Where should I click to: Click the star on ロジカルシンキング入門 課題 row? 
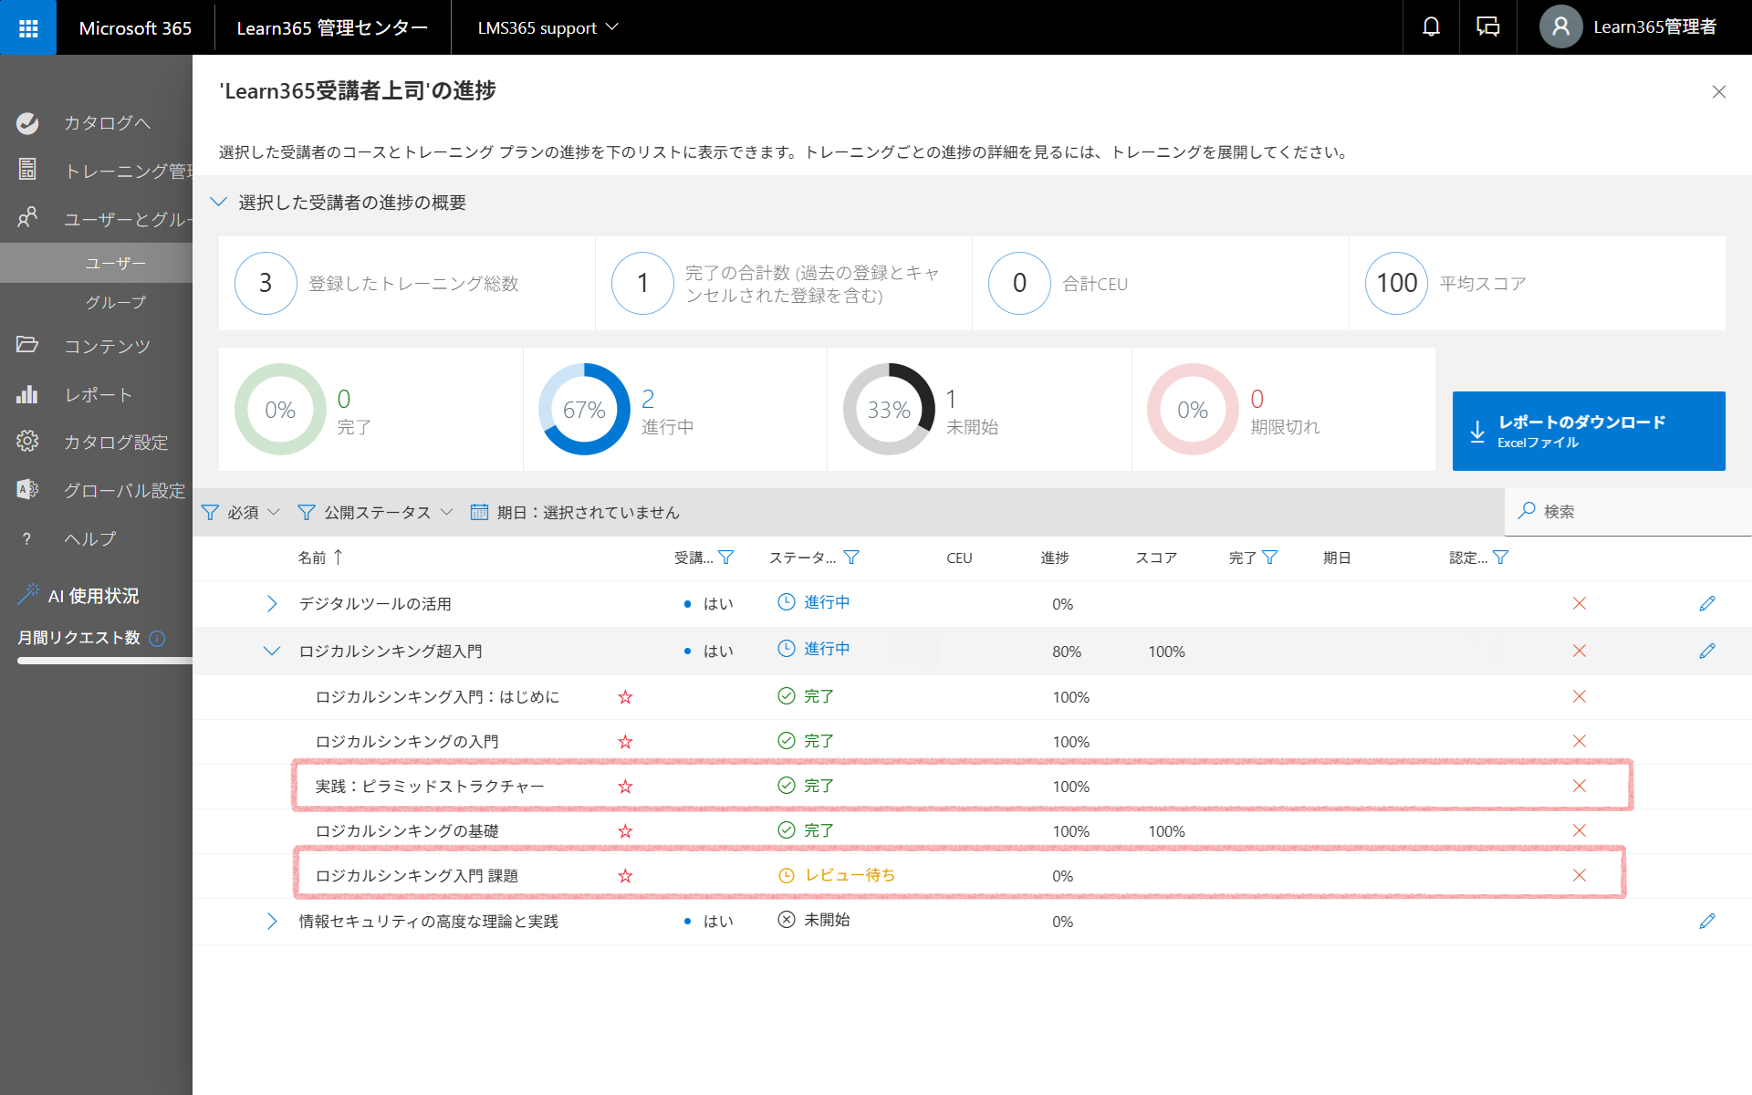pyautogui.click(x=625, y=876)
